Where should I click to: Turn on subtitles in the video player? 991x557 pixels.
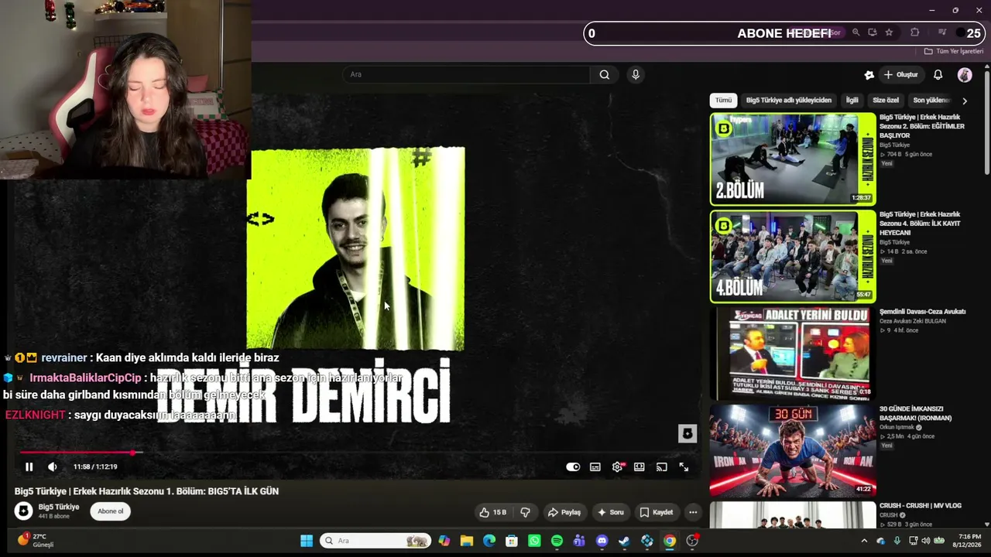(x=595, y=466)
